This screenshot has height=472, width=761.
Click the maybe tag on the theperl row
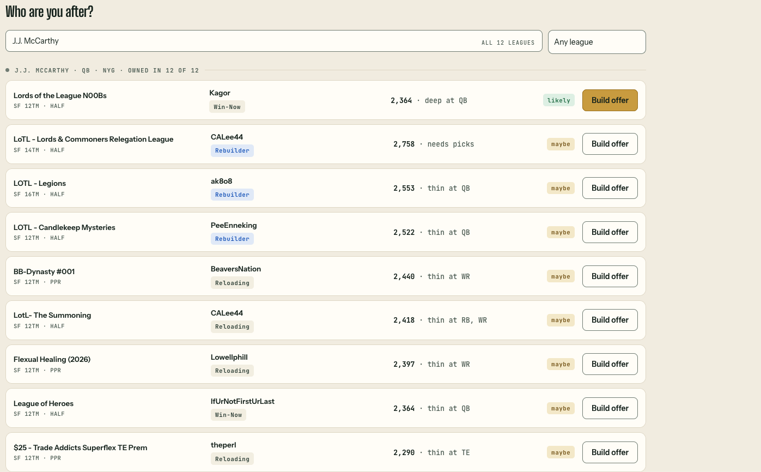pos(561,452)
